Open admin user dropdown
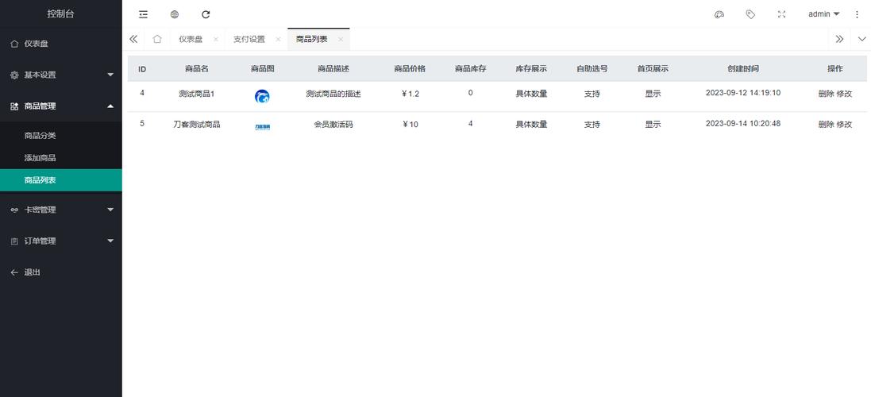 coord(824,14)
